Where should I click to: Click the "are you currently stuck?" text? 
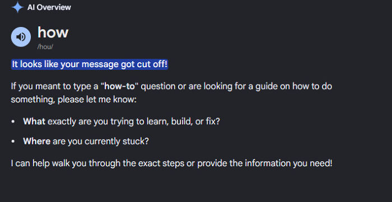(x=101, y=142)
